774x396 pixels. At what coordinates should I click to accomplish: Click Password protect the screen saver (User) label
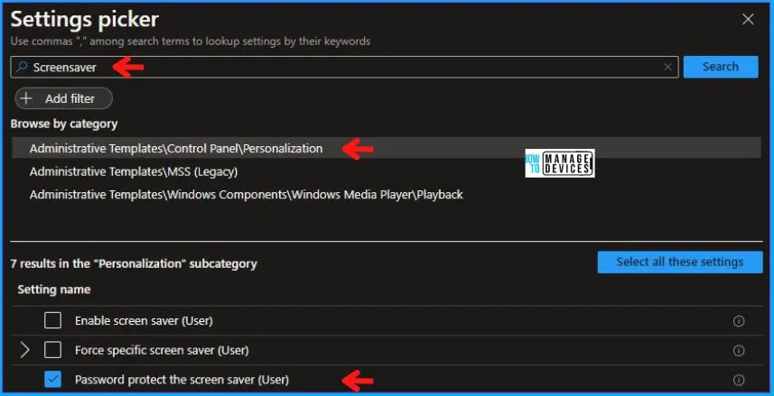point(182,380)
